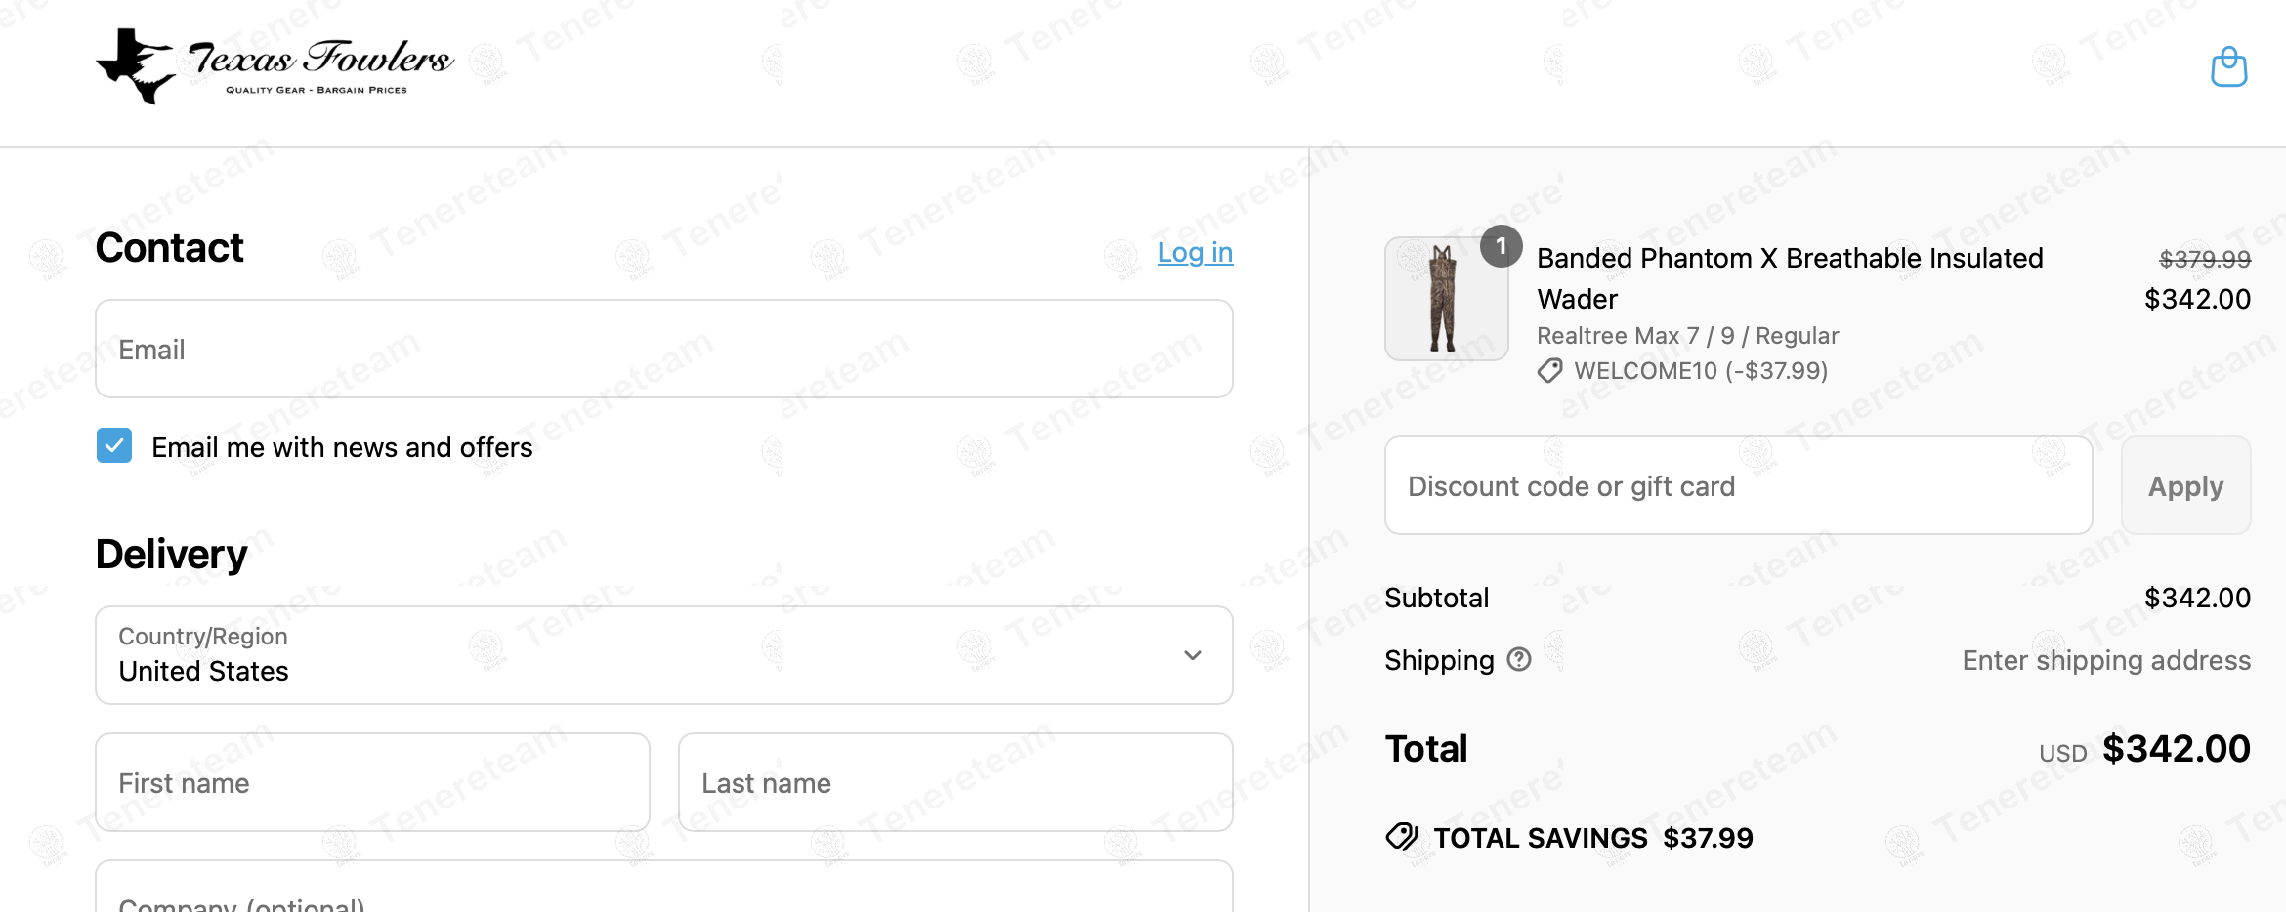This screenshot has width=2286, height=912.
Task: Click the Texas Fowlers logo
Action: (x=275, y=65)
